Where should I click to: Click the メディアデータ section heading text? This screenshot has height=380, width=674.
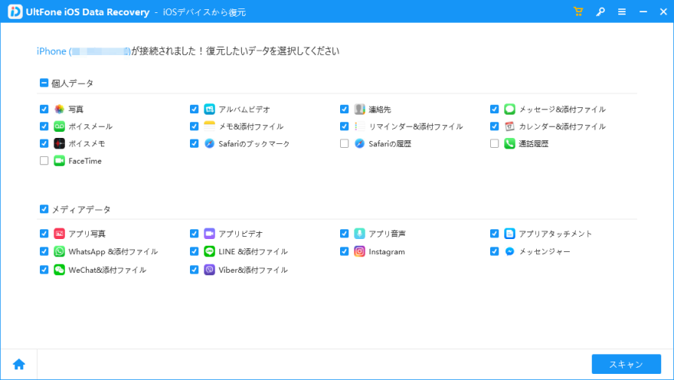[81, 209]
